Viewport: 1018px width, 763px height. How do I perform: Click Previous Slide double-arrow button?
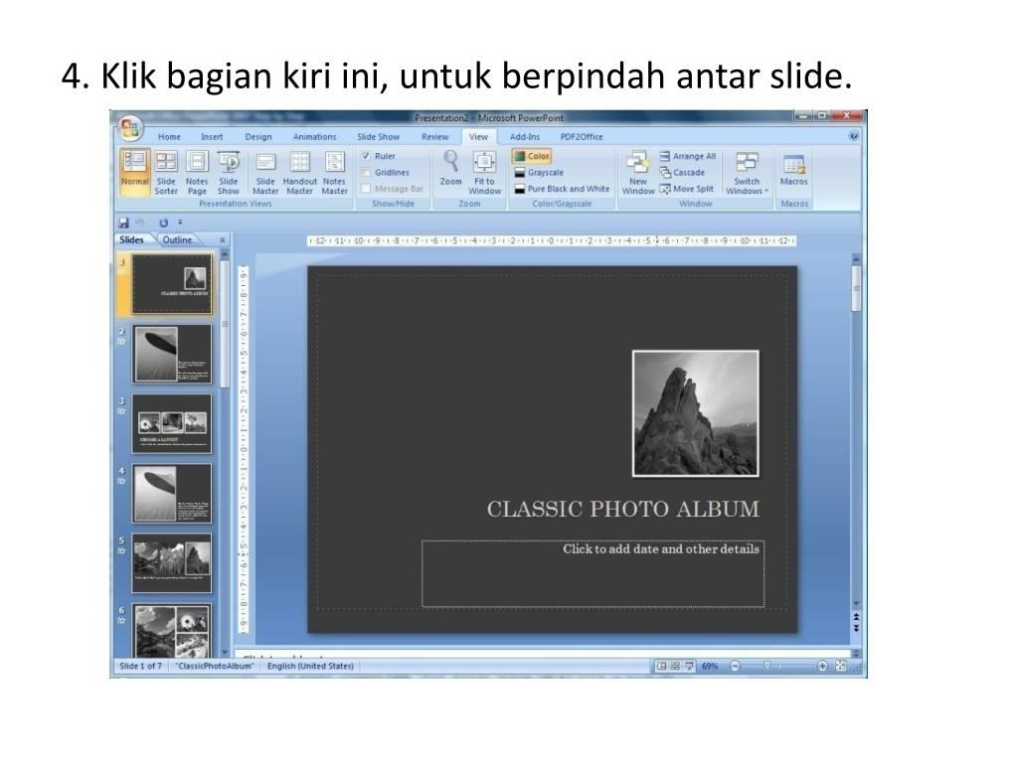[x=856, y=616]
